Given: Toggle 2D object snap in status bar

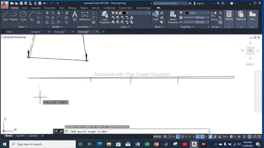Looking at the screenshot, I should pyautogui.click(x=202, y=136).
